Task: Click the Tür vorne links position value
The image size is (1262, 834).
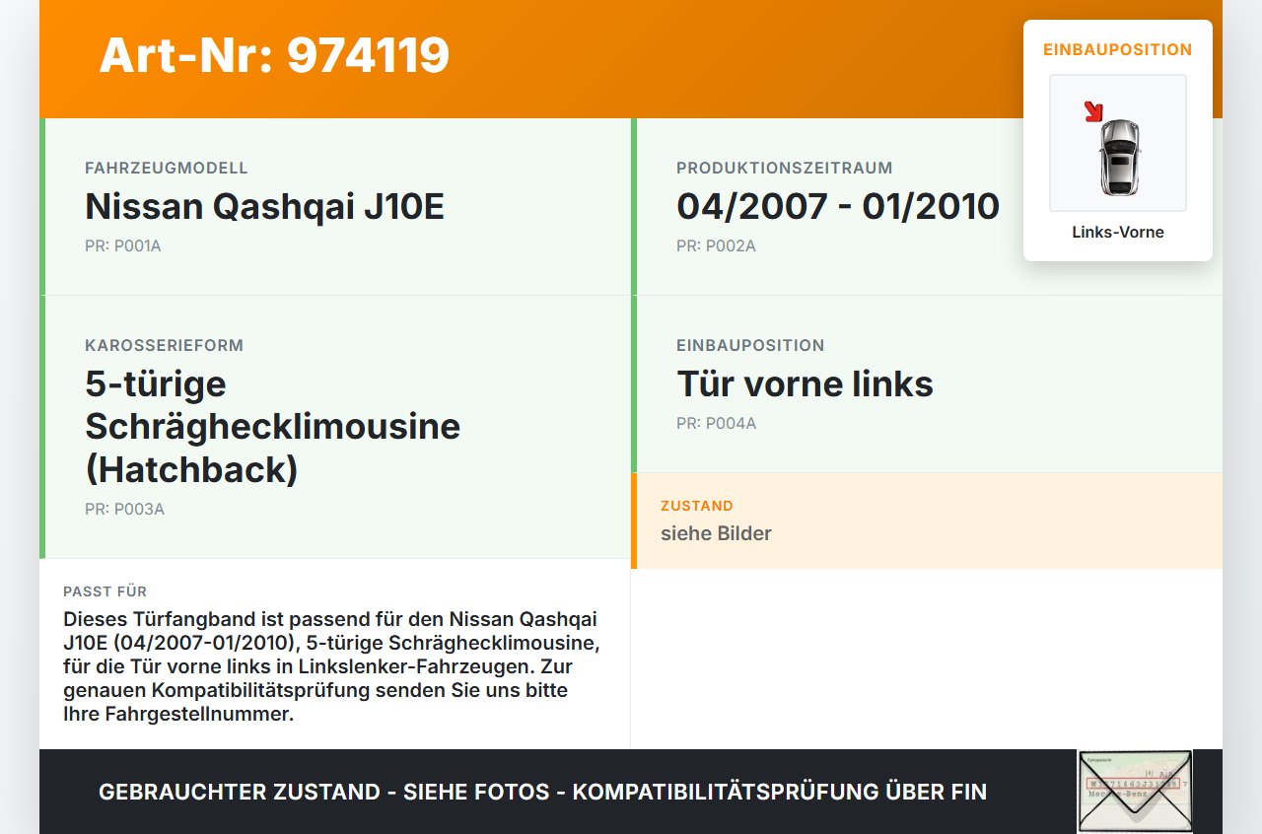Action: [x=805, y=384]
